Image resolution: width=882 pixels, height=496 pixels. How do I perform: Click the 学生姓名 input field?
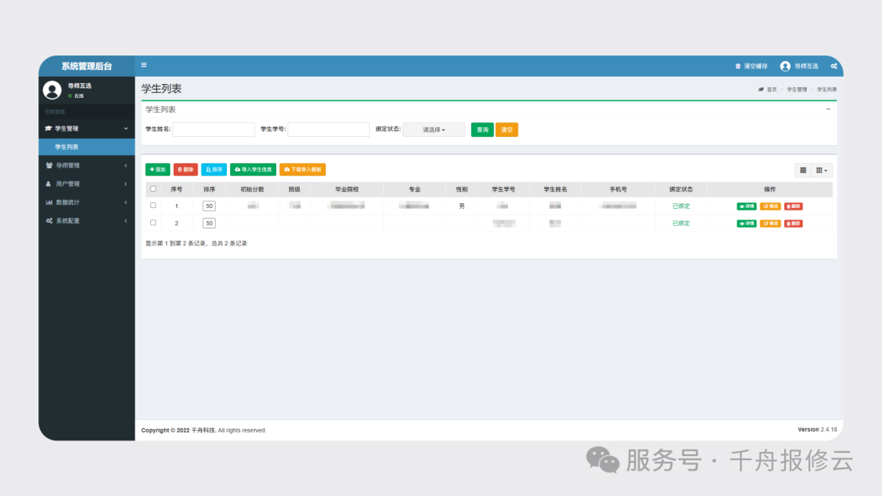point(214,129)
